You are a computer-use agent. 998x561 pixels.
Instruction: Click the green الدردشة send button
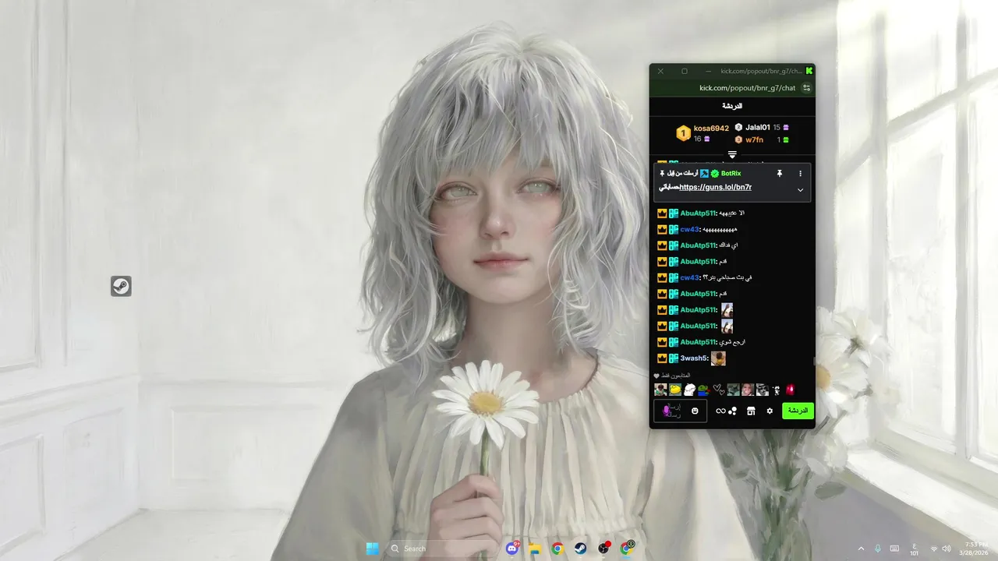(x=798, y=411)
